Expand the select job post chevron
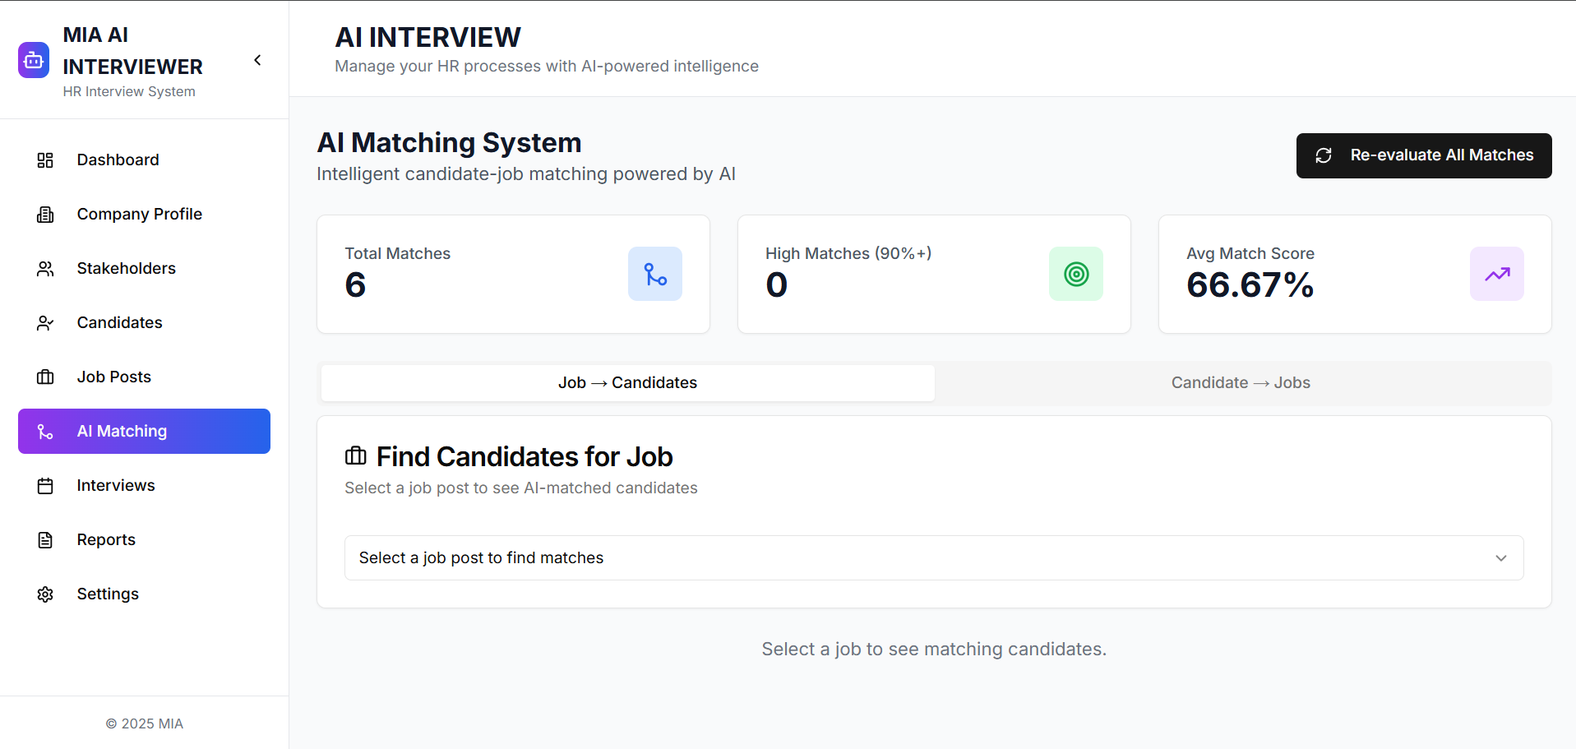The height and width of the screenshot is (749, 1576). click(x=1501, y=557)
